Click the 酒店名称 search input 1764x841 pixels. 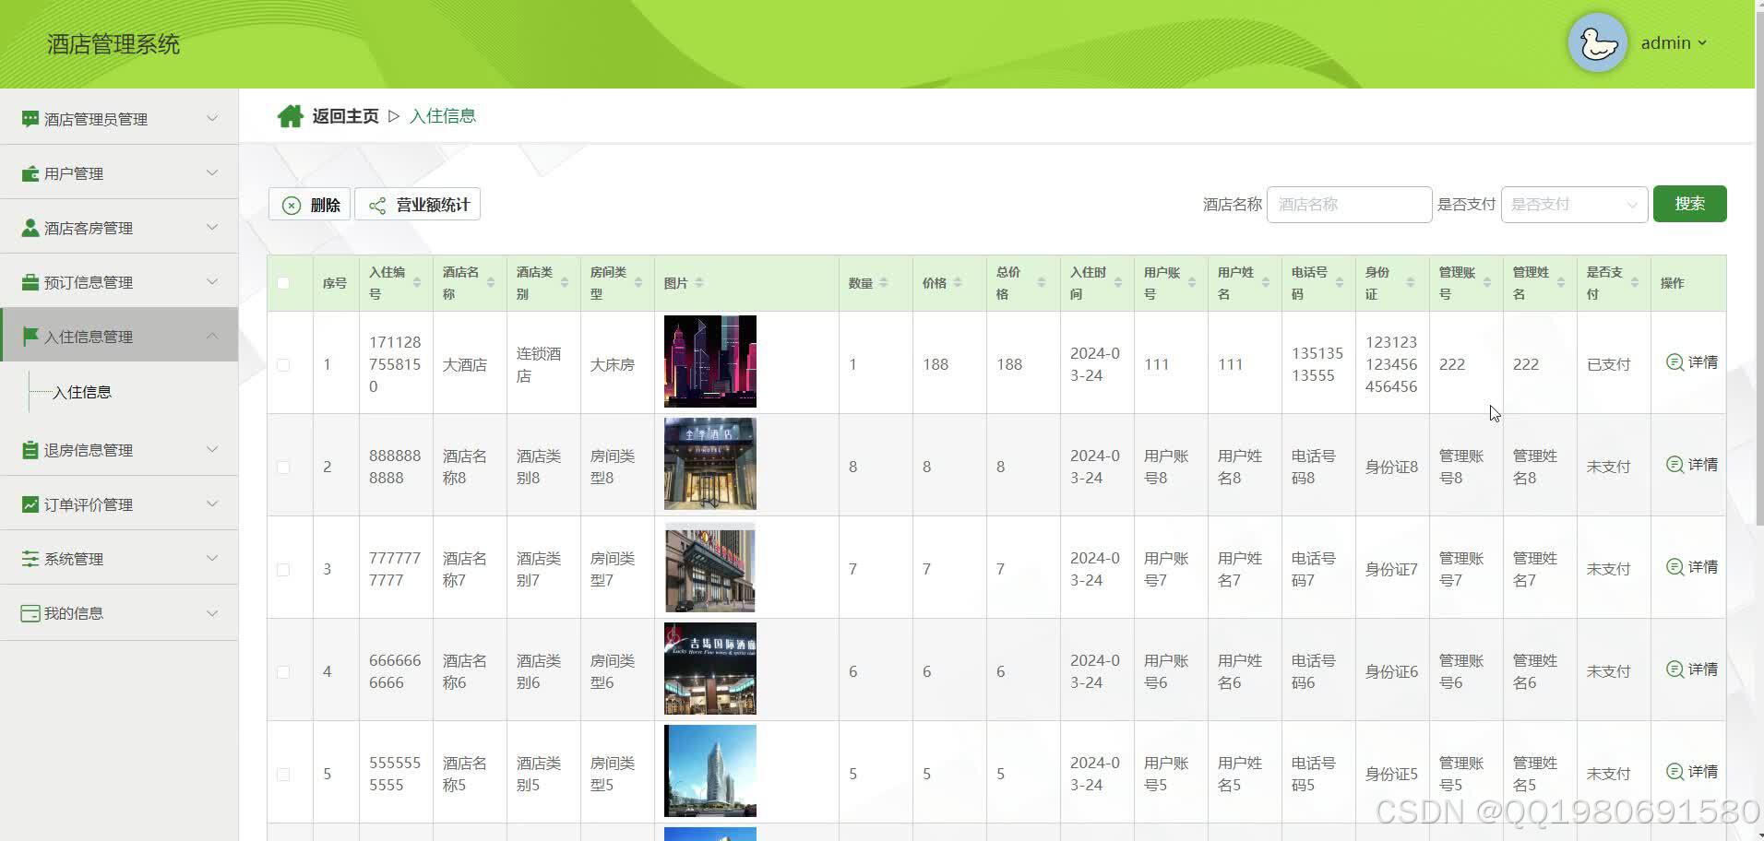point(1349,205)
